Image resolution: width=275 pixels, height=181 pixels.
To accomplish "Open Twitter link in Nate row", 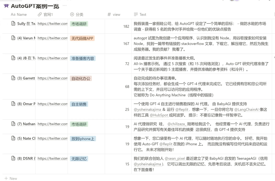I will [53, 138].
